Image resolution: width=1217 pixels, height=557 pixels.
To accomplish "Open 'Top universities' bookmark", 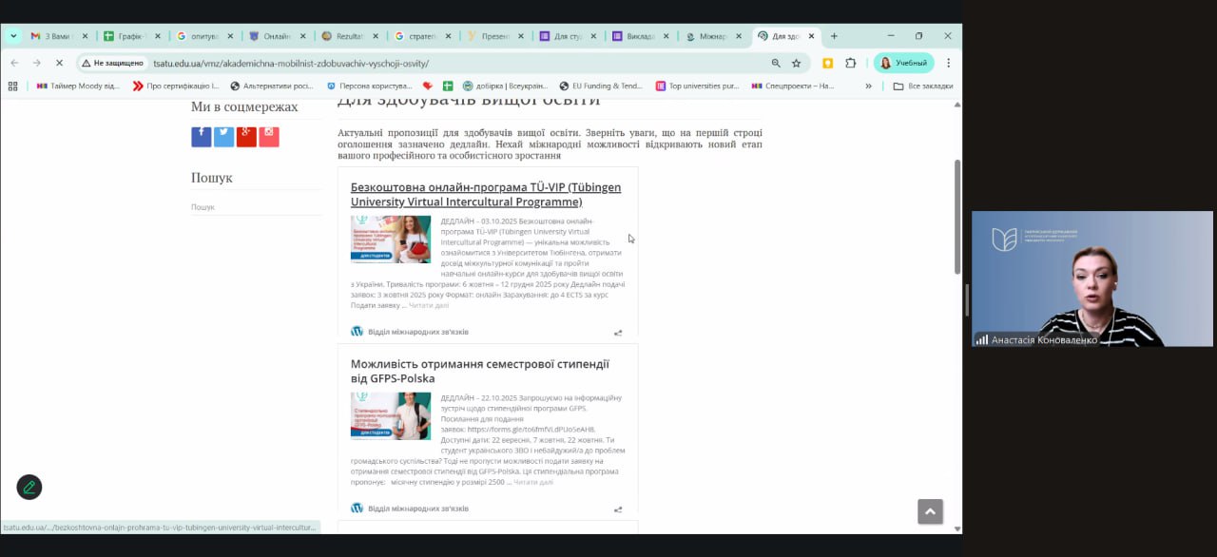I will (697, 86).
